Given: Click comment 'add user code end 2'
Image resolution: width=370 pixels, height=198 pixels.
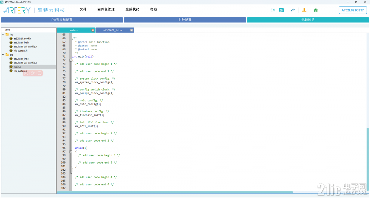Looking at the screenshot, I should pyautogui.click(x=95, y=141).
